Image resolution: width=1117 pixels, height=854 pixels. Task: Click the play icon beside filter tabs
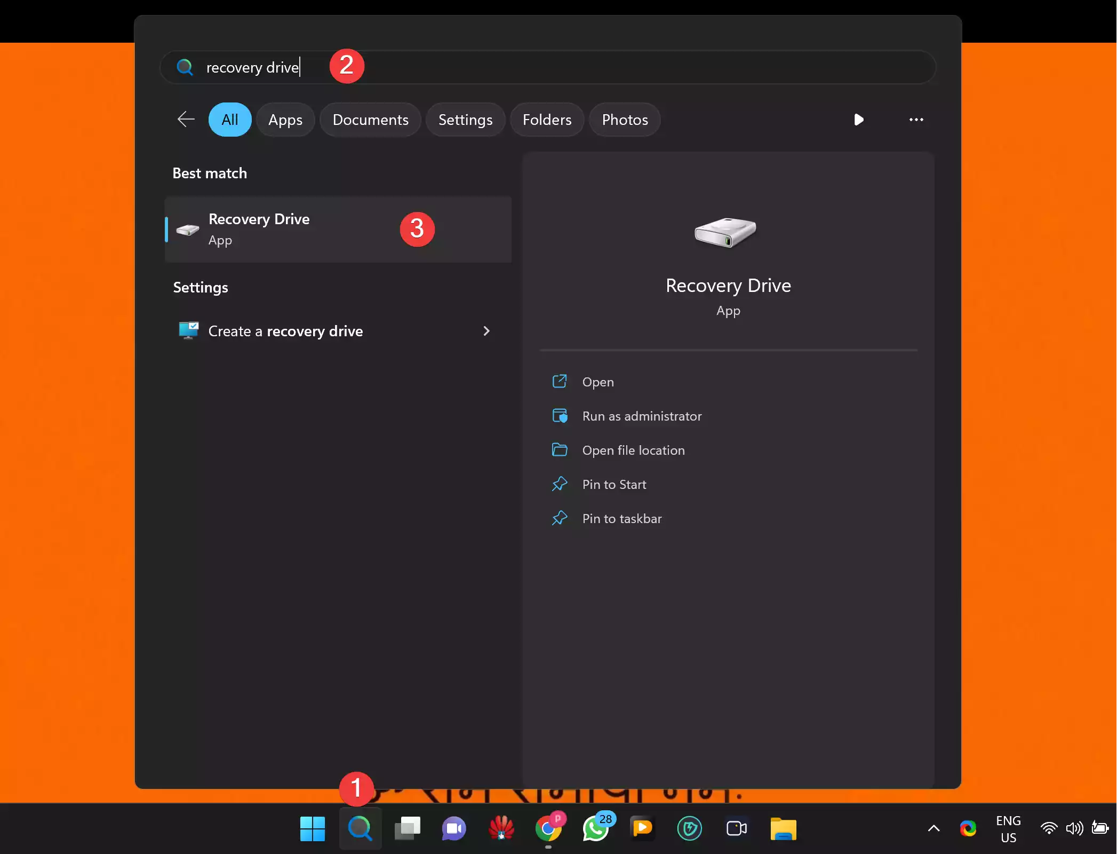pyautogui.click(x=858, y=120)
